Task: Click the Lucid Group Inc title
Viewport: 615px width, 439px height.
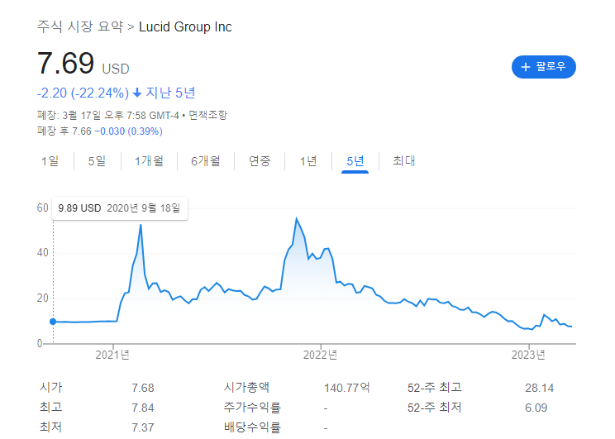Action: 185,26
